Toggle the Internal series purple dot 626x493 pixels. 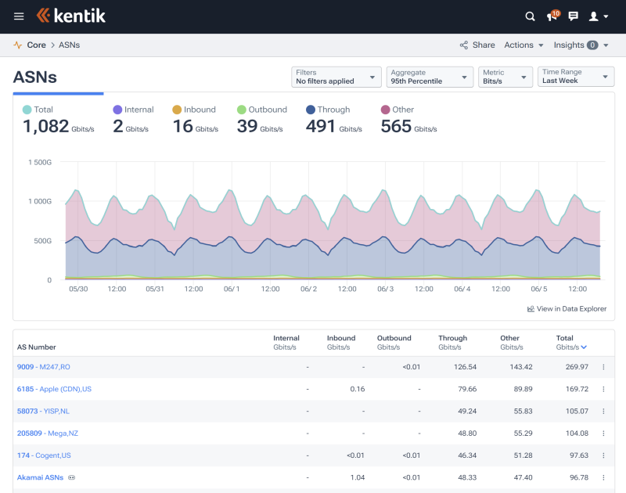pyautogui.click(x=117, y=110)
